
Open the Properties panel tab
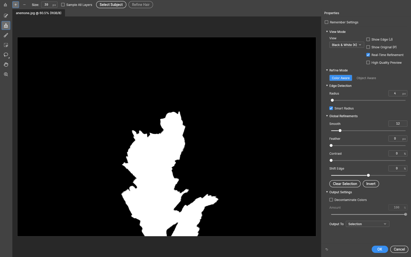331,13
